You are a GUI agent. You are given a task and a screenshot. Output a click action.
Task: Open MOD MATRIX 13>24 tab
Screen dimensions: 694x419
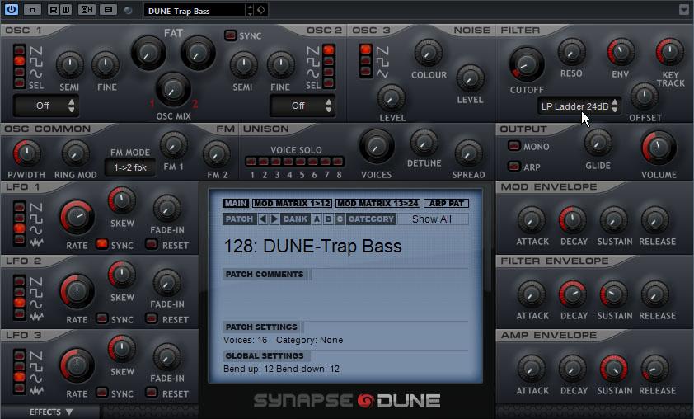[377, 203]
